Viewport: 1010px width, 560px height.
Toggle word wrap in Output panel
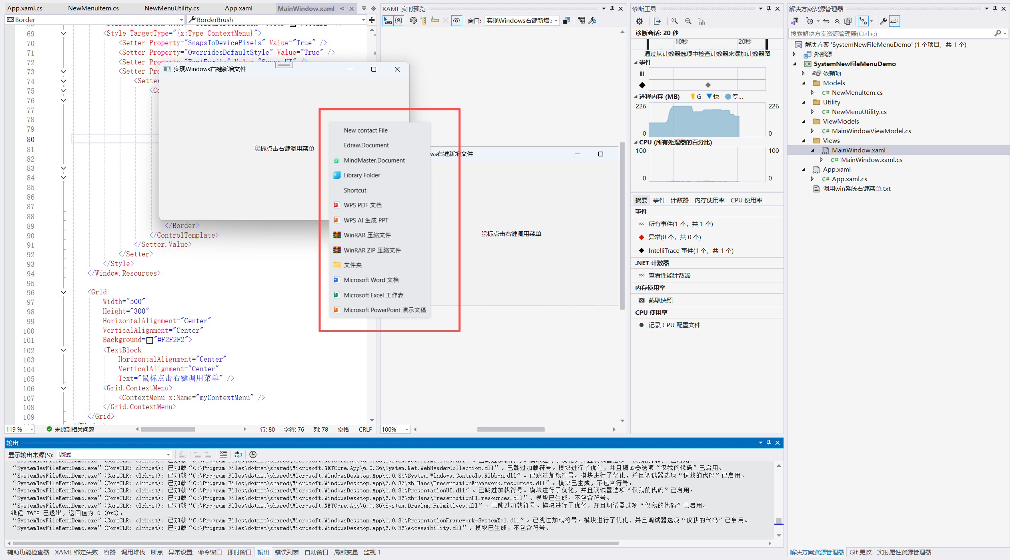238,454
